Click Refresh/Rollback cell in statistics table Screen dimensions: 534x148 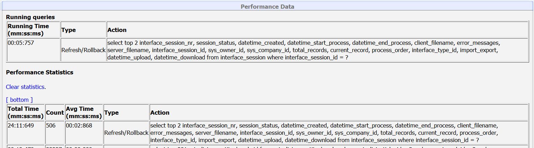pyautogui.click(x=126, y=133)
